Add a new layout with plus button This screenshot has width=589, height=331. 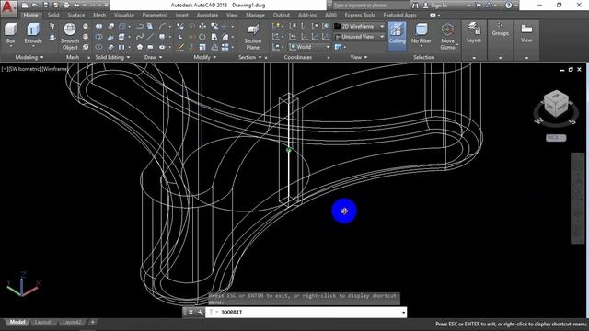click(93, 322)
